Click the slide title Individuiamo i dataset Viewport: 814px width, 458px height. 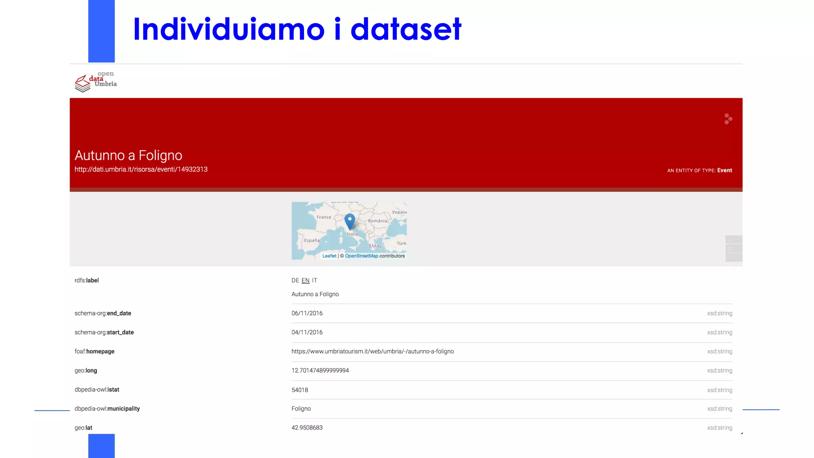[297, 29]
